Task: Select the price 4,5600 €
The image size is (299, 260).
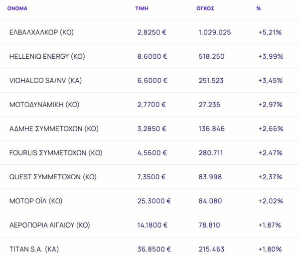Action: pyautogui.click(x=152, y=153)
